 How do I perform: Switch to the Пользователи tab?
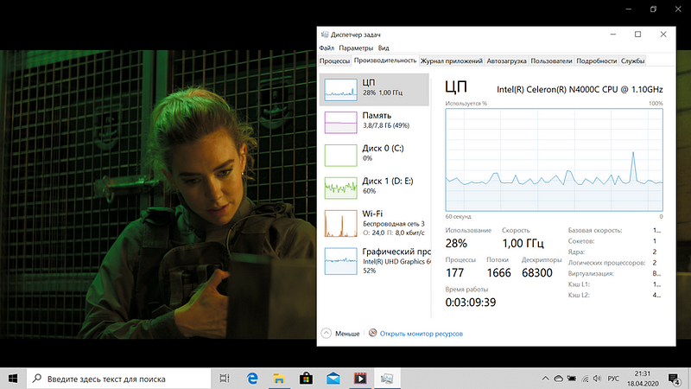pyautogui.click(x=551, y=61)
